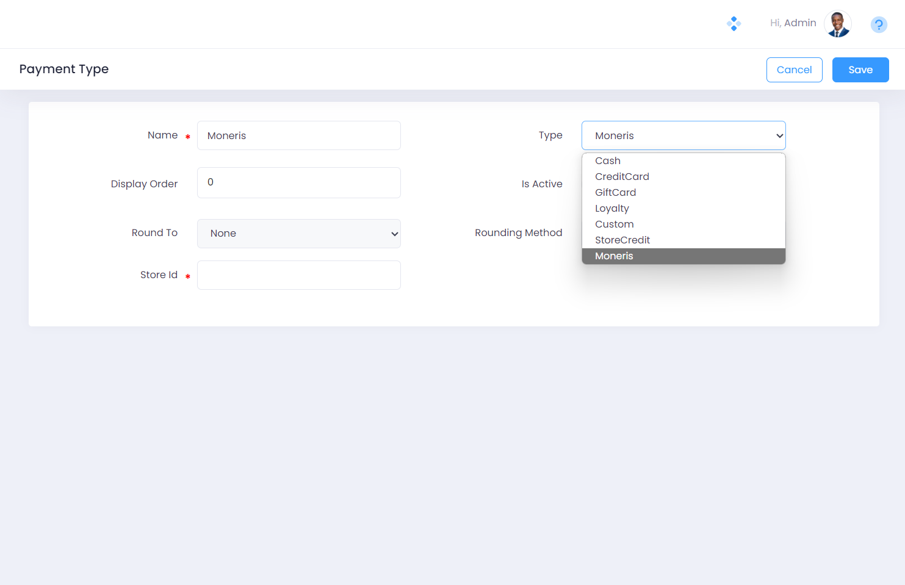Select StoreCredit type option
Viewport: 905px width, 585px height.
(x=622, y=240)
